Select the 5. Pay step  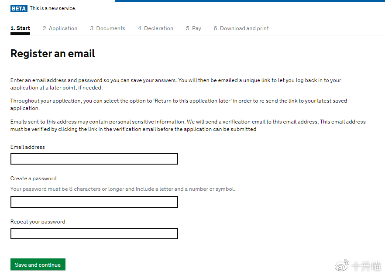[x=193, y=28]
